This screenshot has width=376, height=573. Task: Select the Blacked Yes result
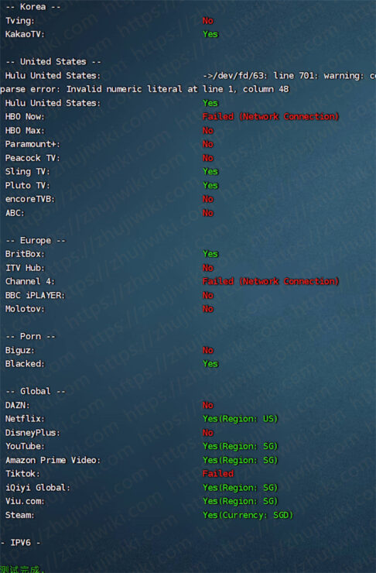210,364
